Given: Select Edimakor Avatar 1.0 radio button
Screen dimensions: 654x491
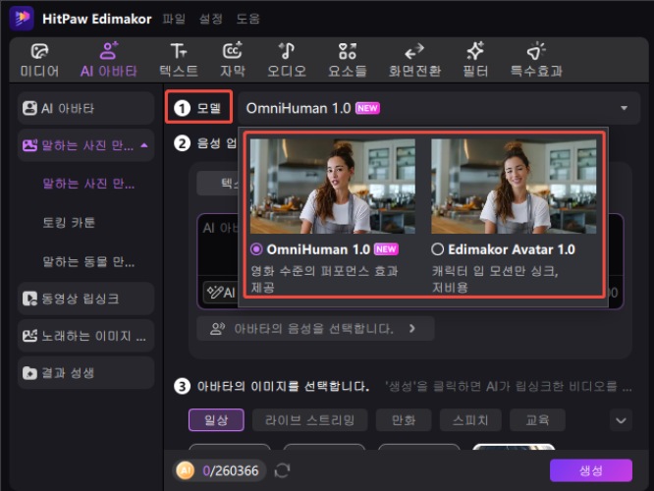Looking at the screenshot, I should [437, 249].
